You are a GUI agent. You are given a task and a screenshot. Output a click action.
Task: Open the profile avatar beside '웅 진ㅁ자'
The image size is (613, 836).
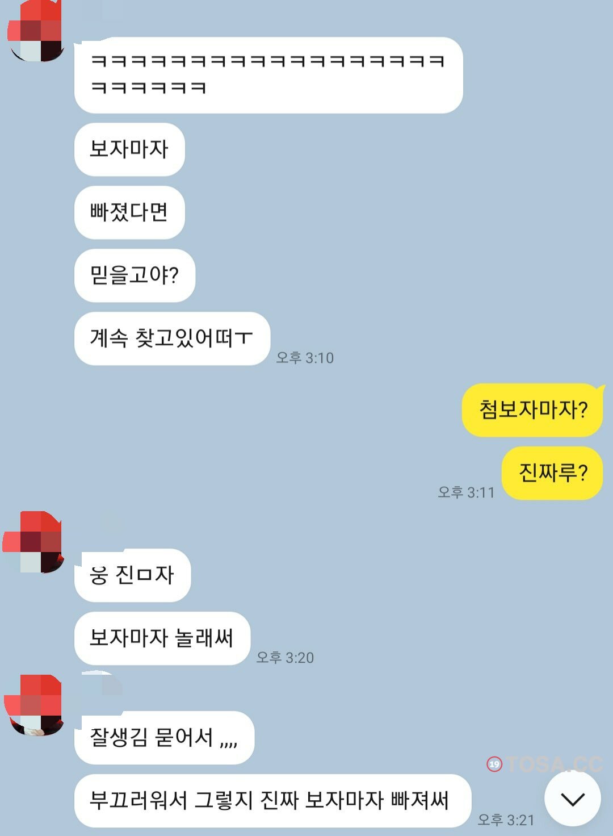pyautogui.click(x=34, y=542)
